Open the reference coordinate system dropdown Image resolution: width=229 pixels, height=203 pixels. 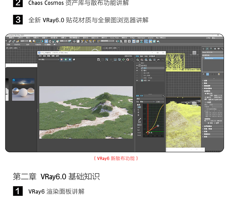coord(64,41)
